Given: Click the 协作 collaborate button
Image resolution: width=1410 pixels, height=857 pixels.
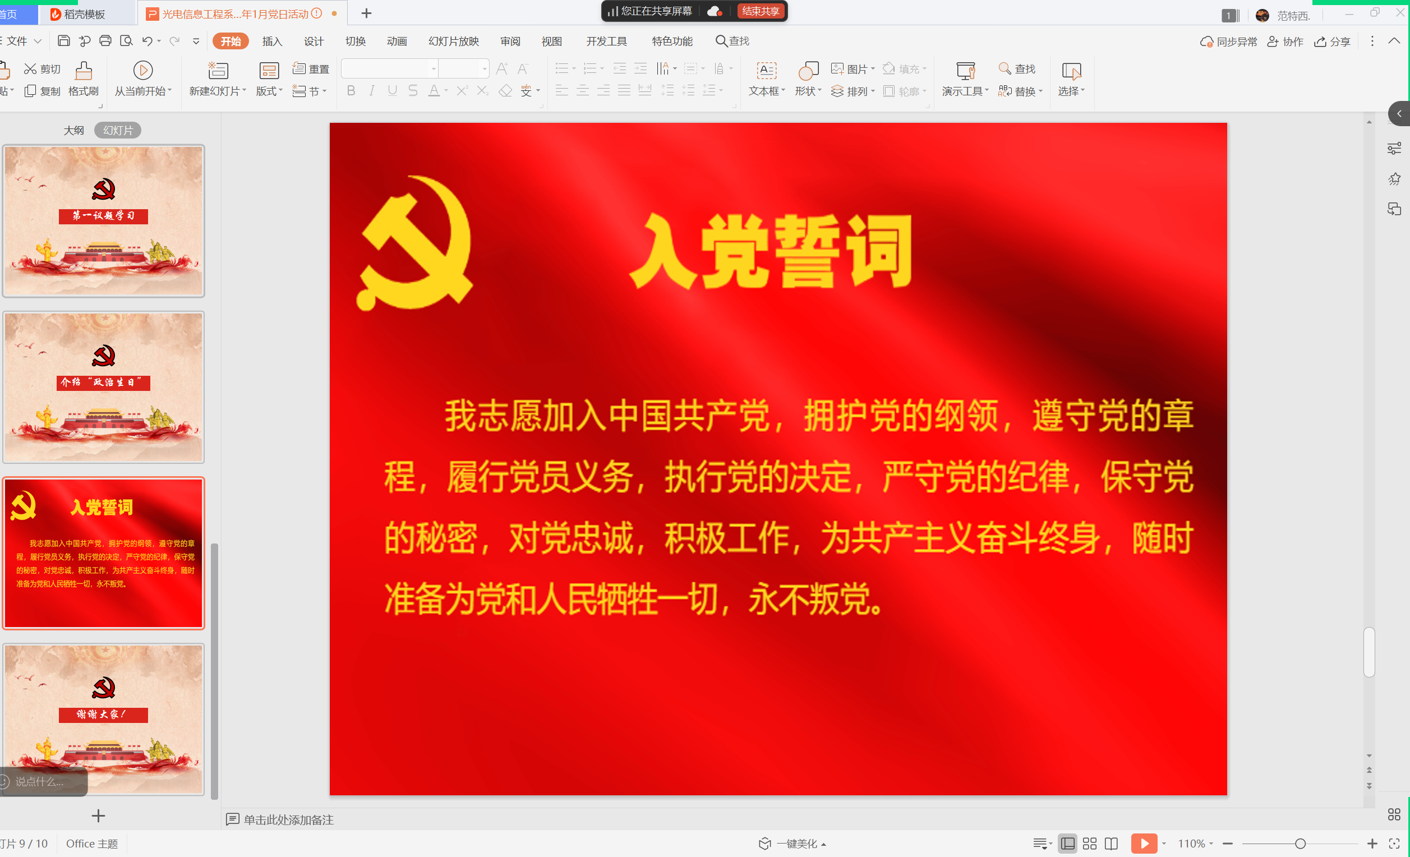Looking at the screenshot, I should 1285,41.
